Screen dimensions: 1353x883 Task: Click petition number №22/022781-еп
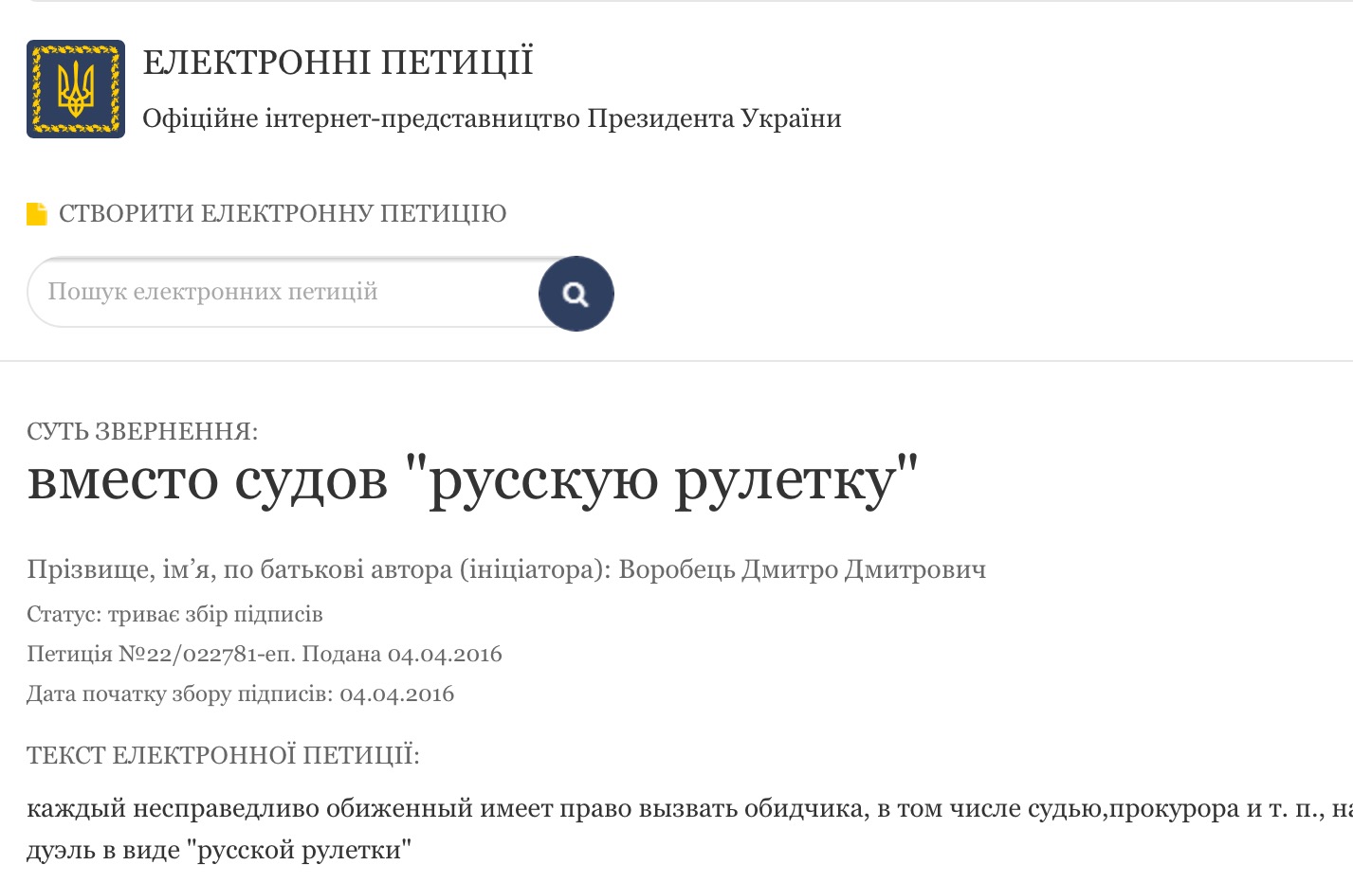pos(207,655)
